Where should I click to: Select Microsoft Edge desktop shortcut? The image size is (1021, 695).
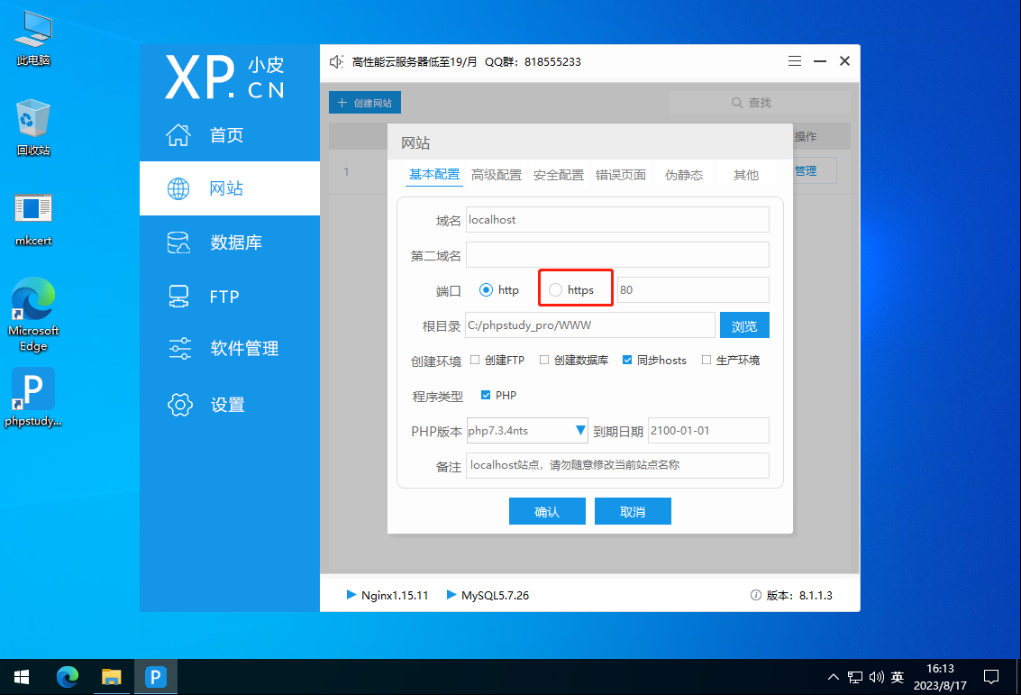[33, 314]
